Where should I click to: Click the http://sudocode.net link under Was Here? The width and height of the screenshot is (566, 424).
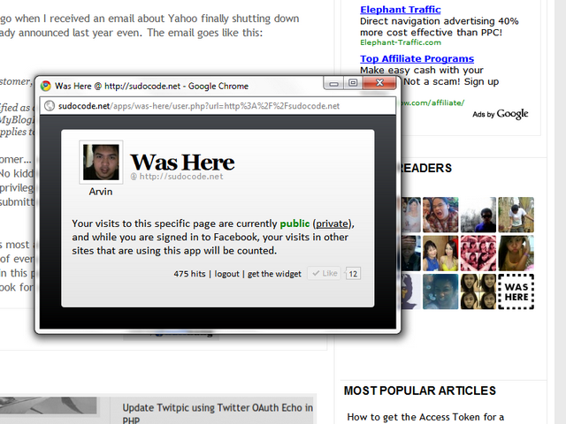pos(181,177)
